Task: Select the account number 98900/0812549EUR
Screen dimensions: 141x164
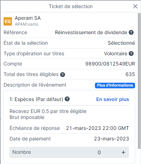Action: 110,64
